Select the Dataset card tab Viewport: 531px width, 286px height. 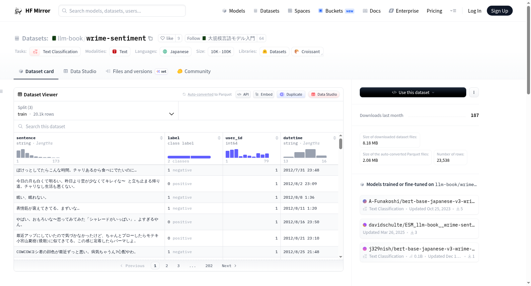click(36, 71)
